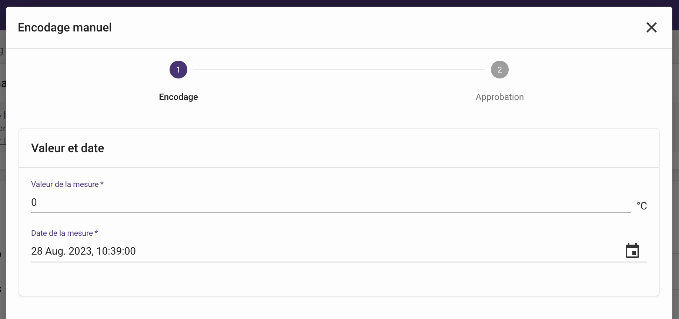Screen dimensions: 679x319
Task: Click the underlined link behind dialog's left edge
Action: [x=3, y=141]
